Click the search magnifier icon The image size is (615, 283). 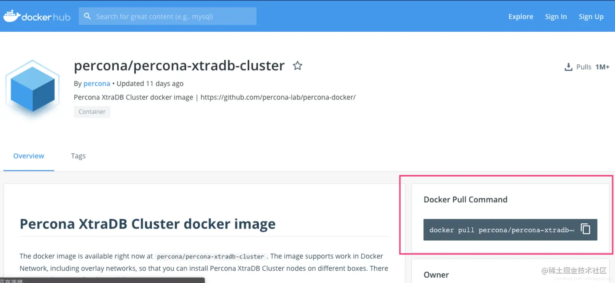coord(87,16)
